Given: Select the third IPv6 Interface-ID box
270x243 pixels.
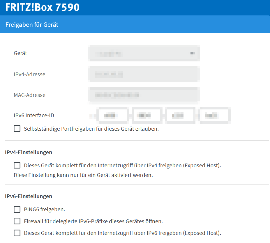Looking at the screenshot, I should [180, 116].
